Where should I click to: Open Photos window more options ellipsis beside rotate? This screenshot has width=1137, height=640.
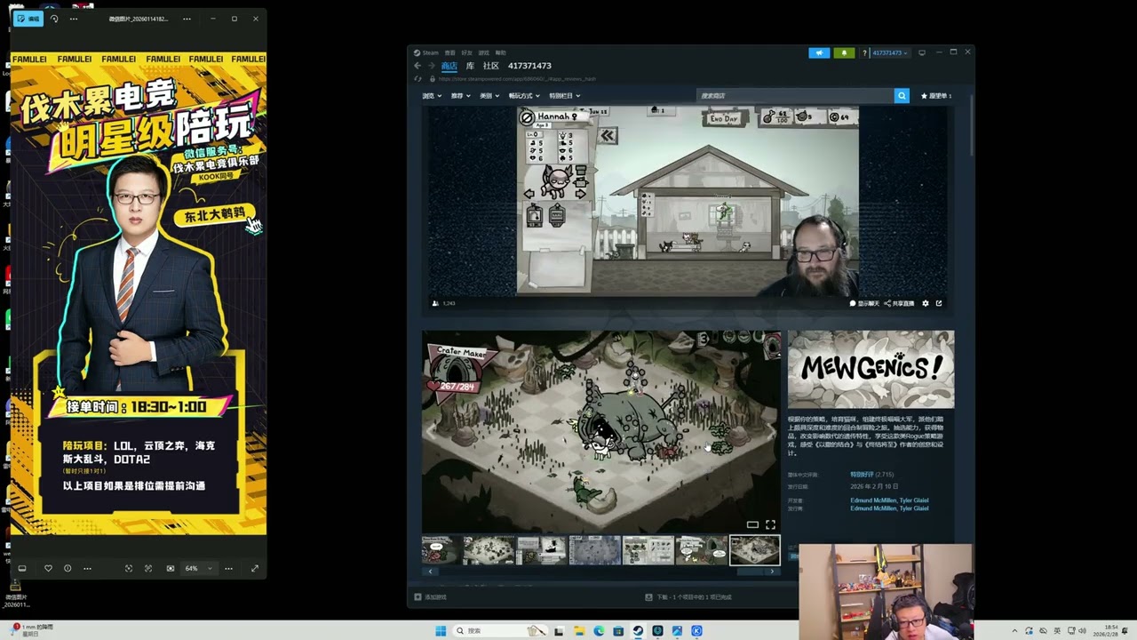(x=73, y=19)
